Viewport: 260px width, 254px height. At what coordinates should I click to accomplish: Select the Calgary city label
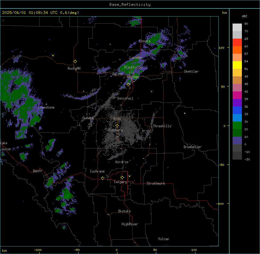coord(121,182)
